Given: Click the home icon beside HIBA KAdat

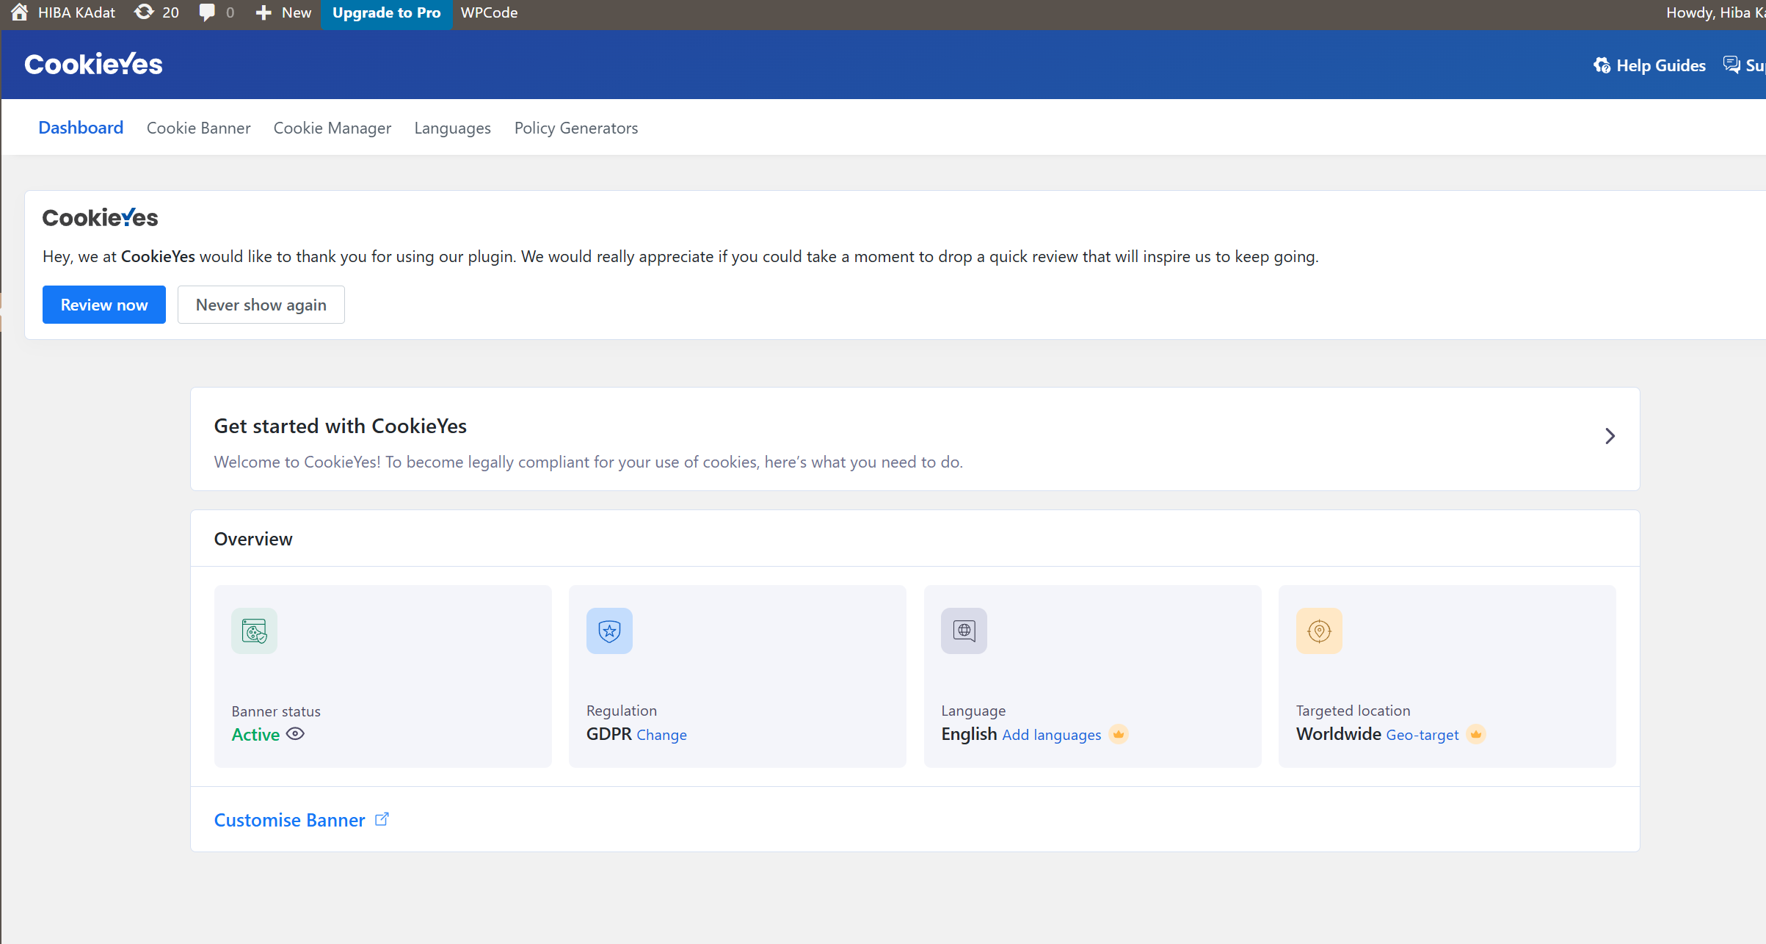Looking at the screenshot, I should click(x=20, y=12).
